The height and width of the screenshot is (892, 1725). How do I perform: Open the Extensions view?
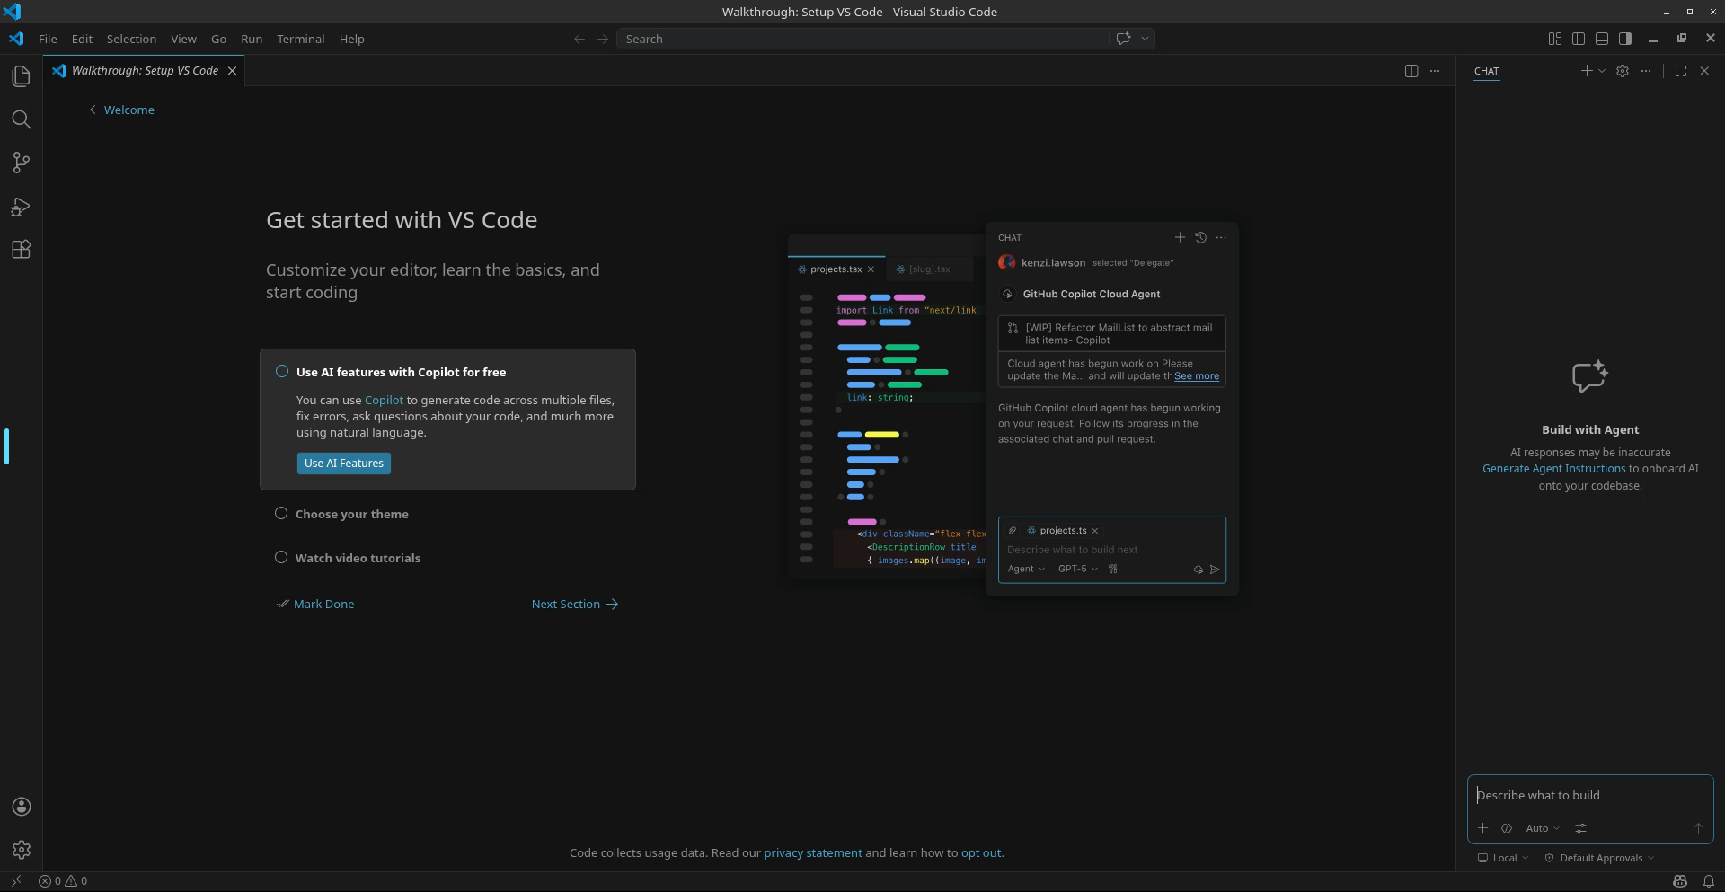[21, 250]
